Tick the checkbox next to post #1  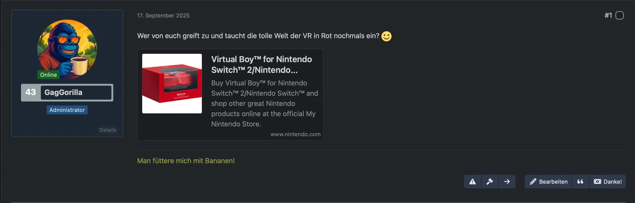[619, 16]
